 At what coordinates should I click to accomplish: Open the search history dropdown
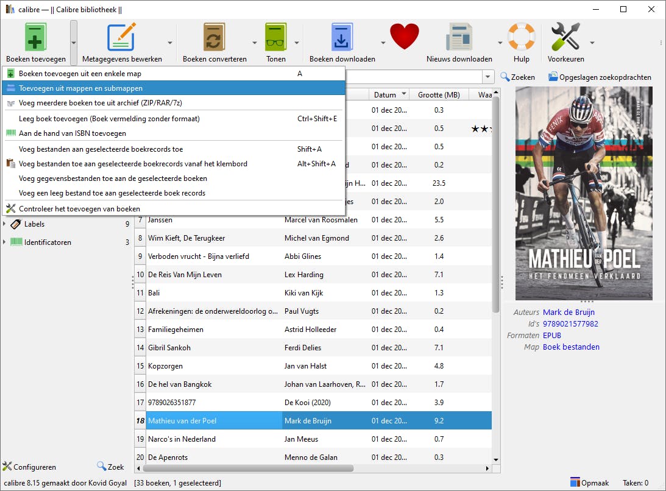(487, 77)
